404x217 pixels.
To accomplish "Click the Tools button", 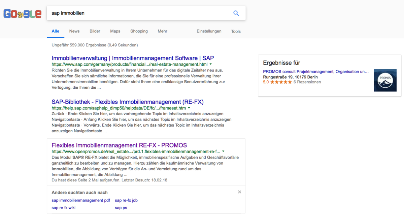I will coord(236,31).
